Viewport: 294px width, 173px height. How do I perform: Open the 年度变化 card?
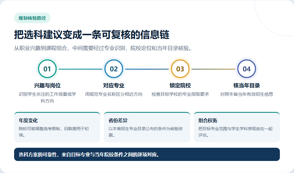pos(57,127)
